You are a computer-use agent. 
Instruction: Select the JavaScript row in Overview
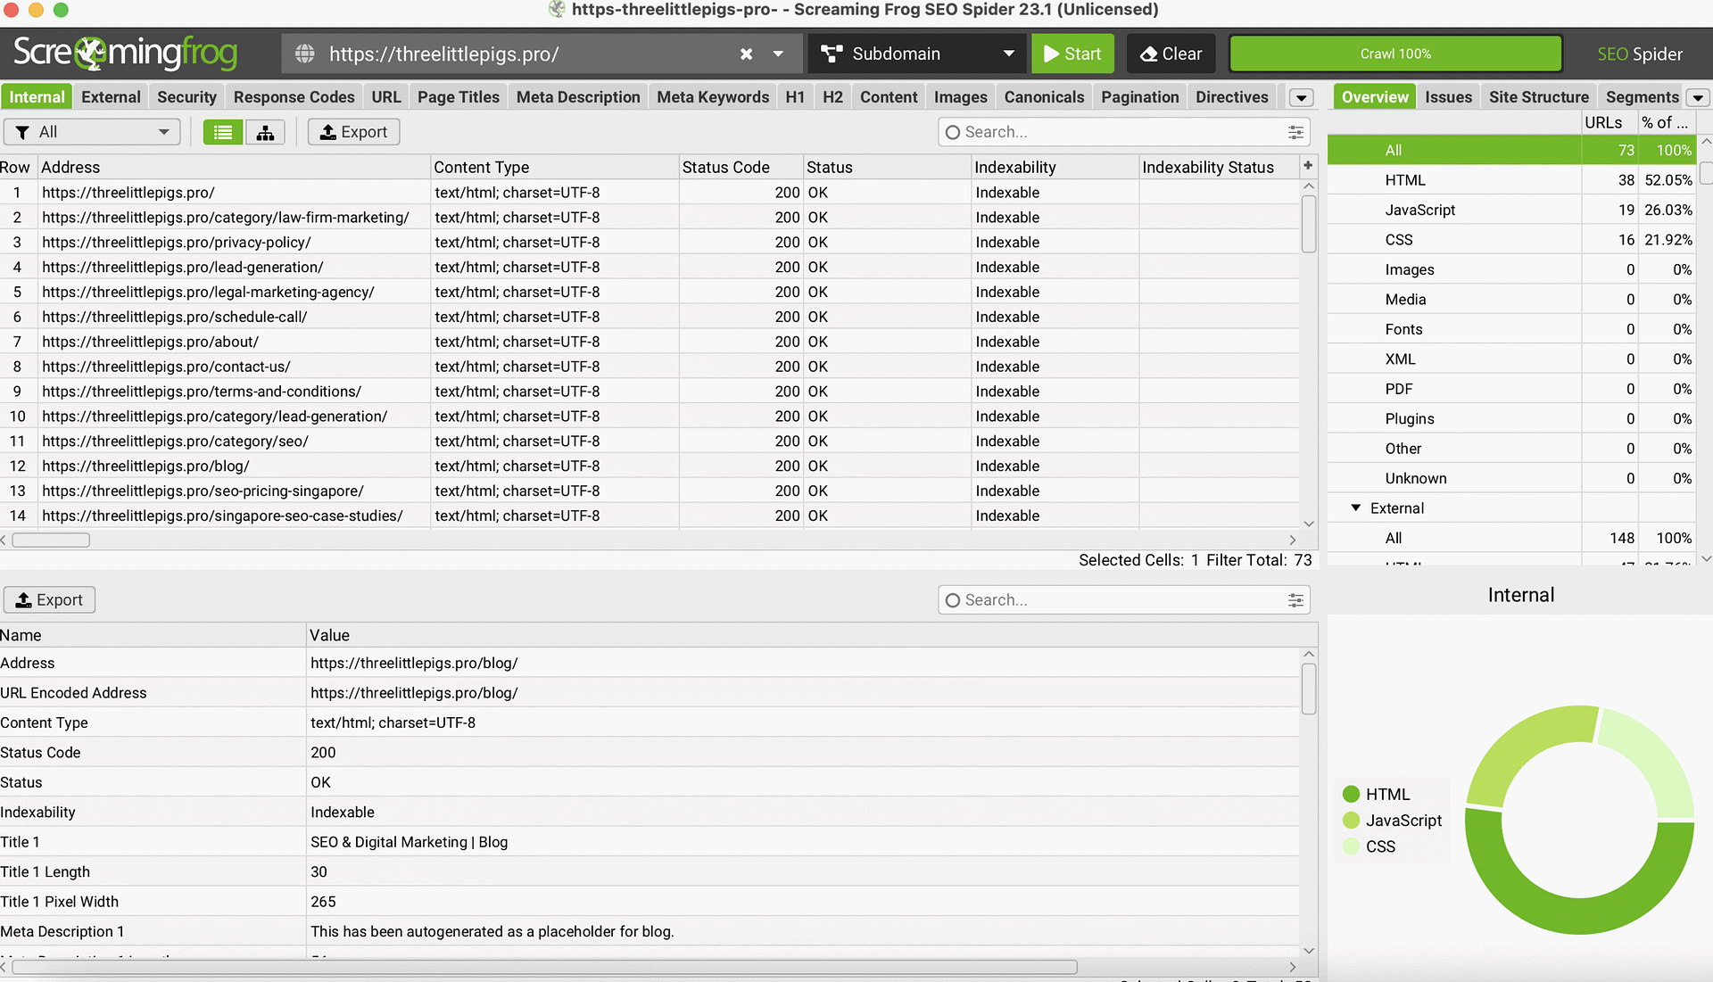click(x=1419, y=210)
